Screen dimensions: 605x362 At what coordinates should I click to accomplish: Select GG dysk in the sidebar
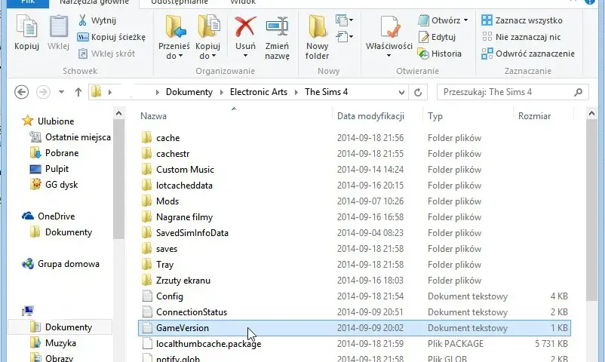pos(54,185)
